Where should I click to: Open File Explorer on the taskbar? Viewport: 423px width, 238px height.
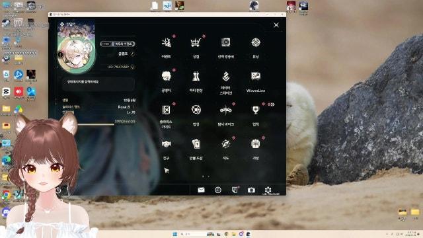click(234, 234)
